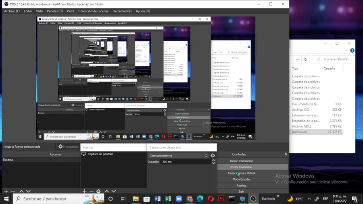Move scene down using the Escenas down arrow
363x204 pixels.
(x=28, y=191)
